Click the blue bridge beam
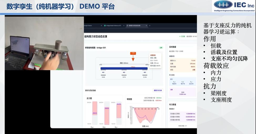Image resolution: width=256 pixels, height=134 pixels. [124, 68]
